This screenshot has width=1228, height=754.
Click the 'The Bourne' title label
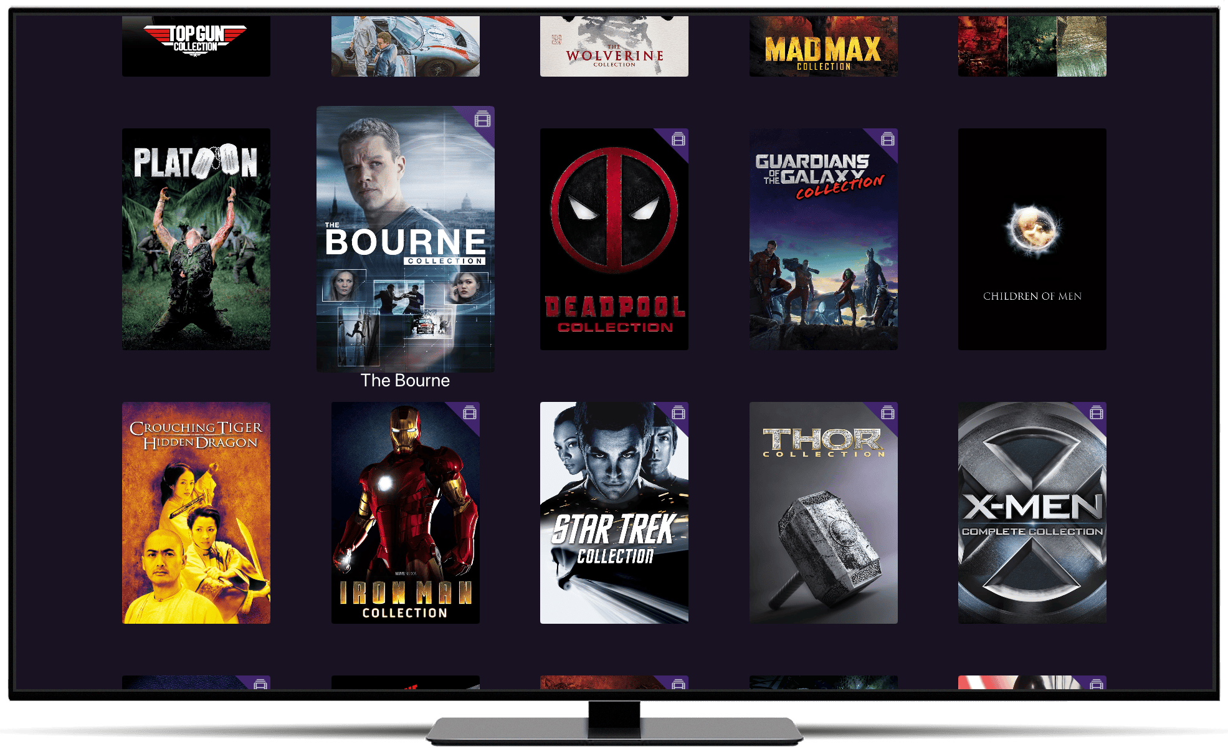click(x=405, y=380)
